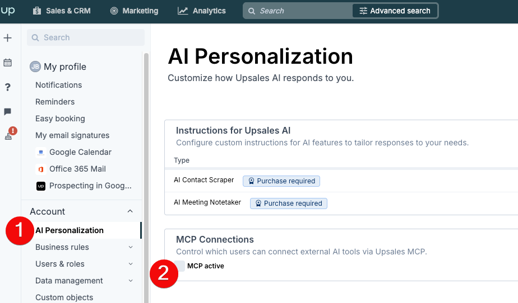
Task: Expand Users & roles chevron
Action: click(x=131, y=264)
